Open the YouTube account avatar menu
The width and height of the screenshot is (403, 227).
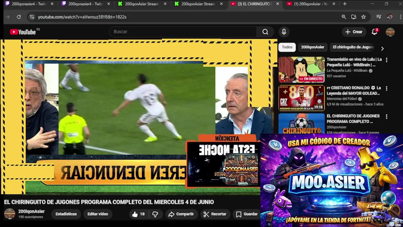(390, 32)
